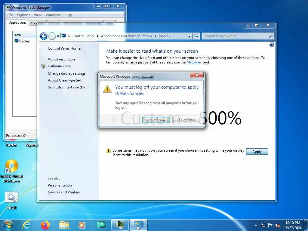
Task: Click the Windows Start button
Action: click(x=8, y=225)
